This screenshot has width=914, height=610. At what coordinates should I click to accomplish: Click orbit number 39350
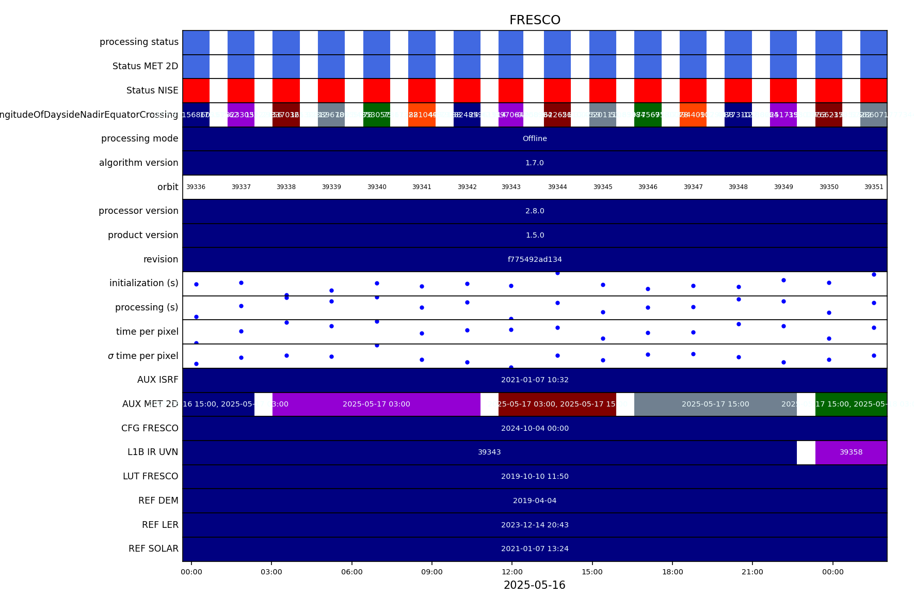point(829,187)
